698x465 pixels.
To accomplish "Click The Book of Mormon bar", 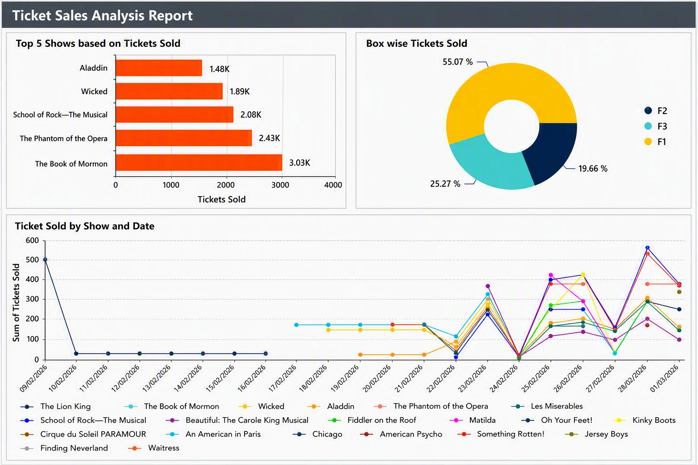I will pyautogui.click(x=199, y=163).
